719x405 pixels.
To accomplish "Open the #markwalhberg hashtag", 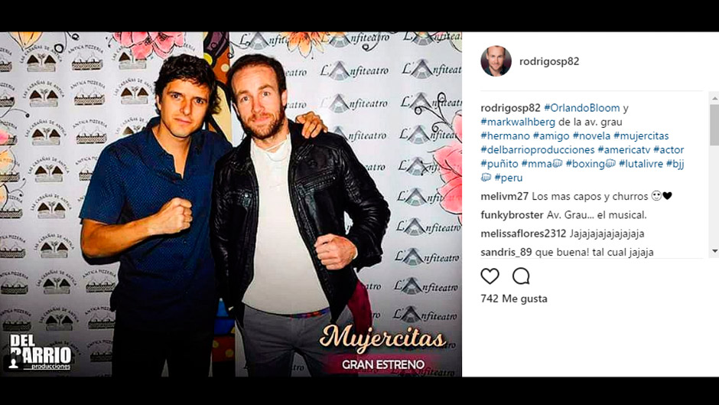I will click(518, 122).
